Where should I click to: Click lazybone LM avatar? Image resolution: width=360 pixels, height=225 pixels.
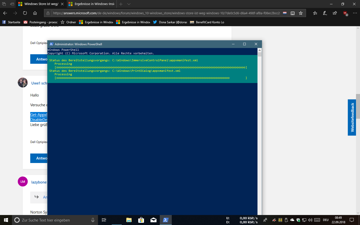[x=23, y=181]
